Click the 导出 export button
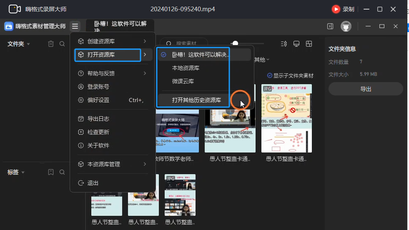This screenshot has width=409, height=230. (366, 89)
